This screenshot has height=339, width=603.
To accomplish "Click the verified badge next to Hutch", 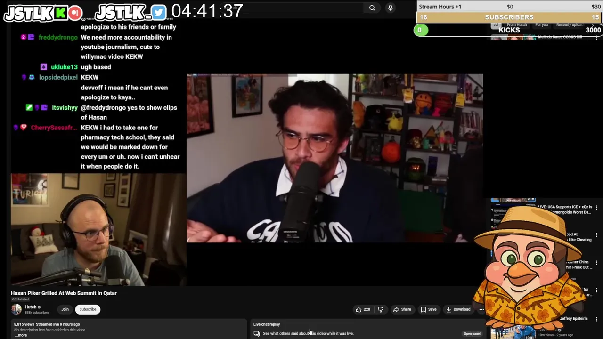I will pos(39,307).
